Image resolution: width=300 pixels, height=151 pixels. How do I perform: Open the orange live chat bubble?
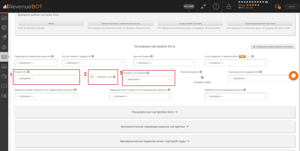tap(293, 76)
